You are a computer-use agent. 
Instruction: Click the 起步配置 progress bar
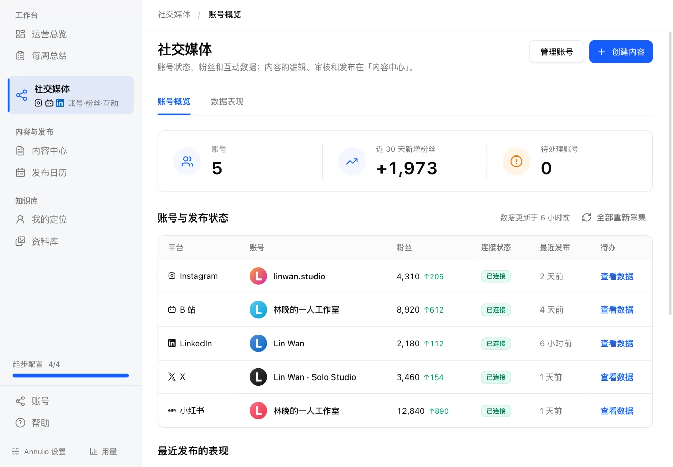point(71,376)
